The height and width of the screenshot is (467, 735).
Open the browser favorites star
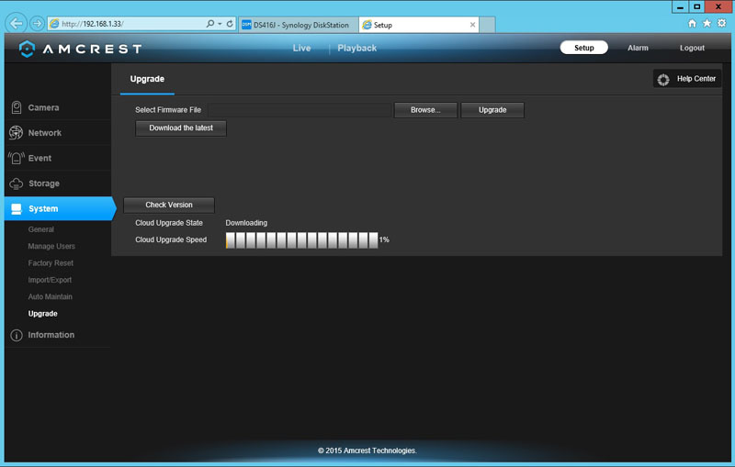pos(707,24)
